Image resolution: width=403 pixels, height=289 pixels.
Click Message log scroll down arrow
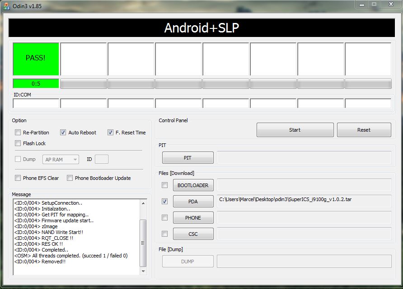143,271
